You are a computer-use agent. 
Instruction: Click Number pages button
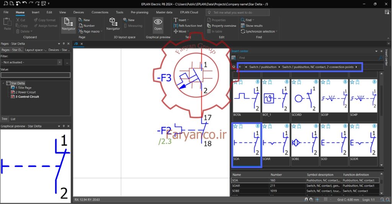(87, 26)
